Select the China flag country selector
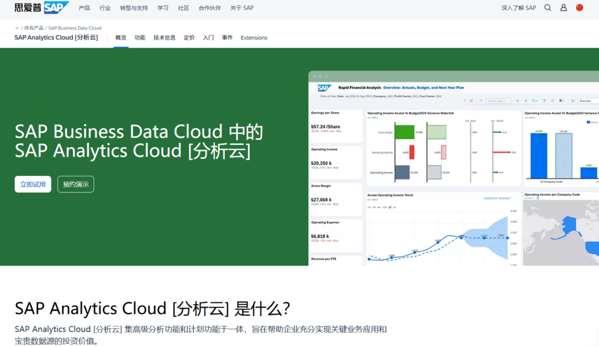The width and height of the screenshot is (599, 347). coord(580,8)
